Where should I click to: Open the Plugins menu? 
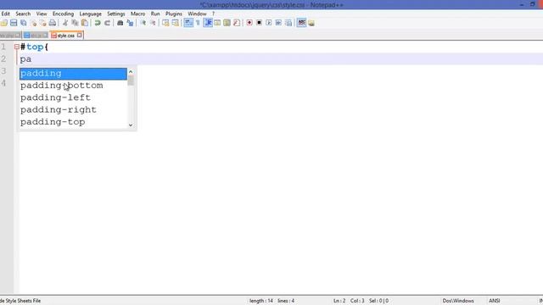pos(174,14)
